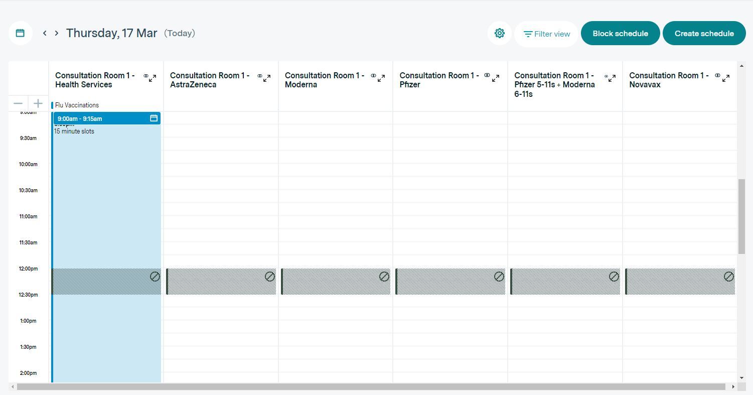The image size is (753, 395).
Task: Toggle visibility of Novavax room column
Action: point(717,75)
